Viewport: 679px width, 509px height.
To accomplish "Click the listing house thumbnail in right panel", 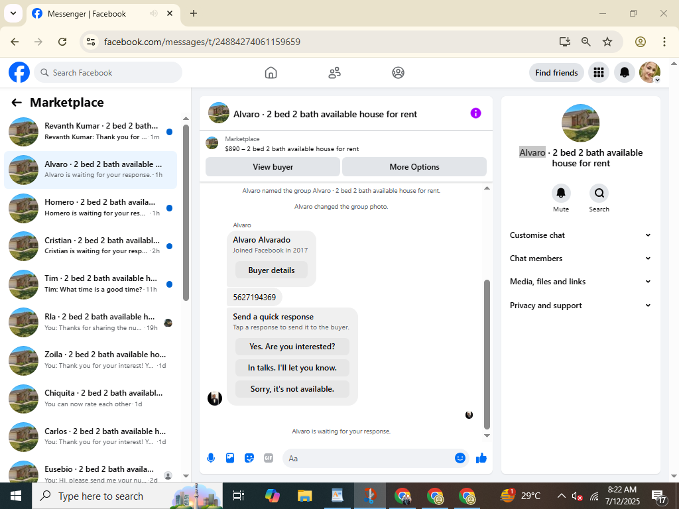I will coord(581,123).
